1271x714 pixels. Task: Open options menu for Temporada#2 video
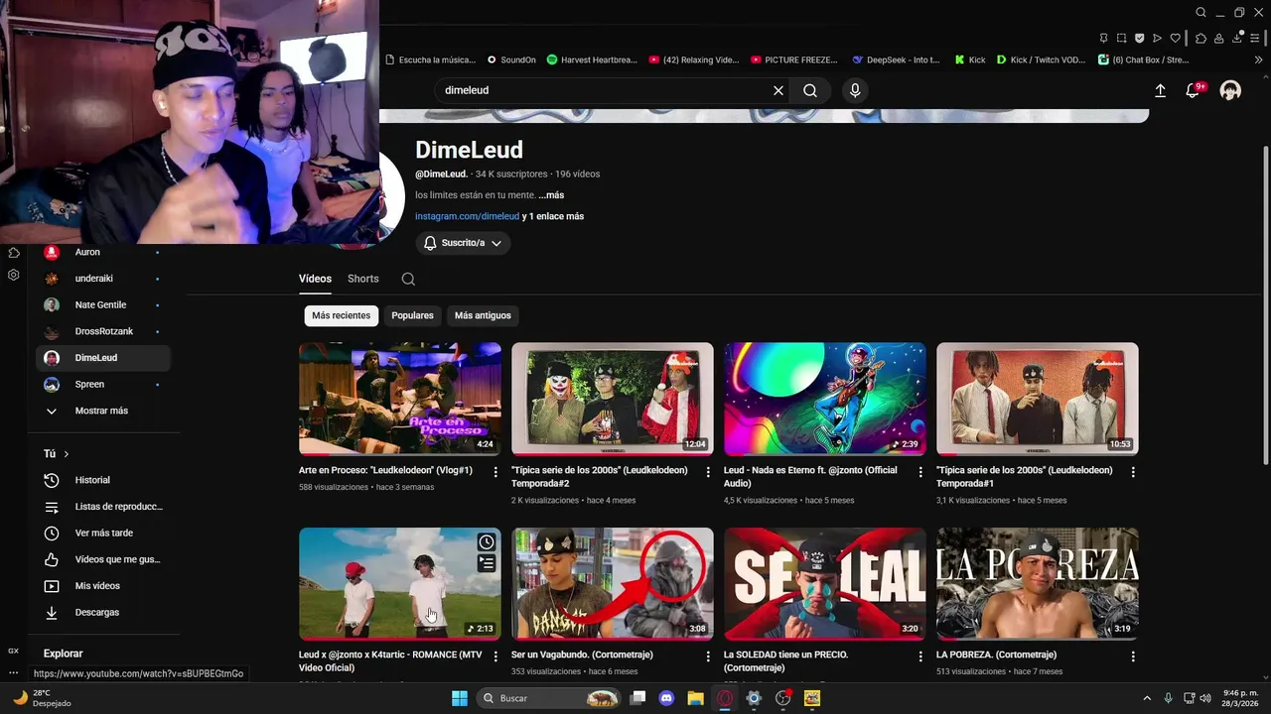tap(708, 472)
